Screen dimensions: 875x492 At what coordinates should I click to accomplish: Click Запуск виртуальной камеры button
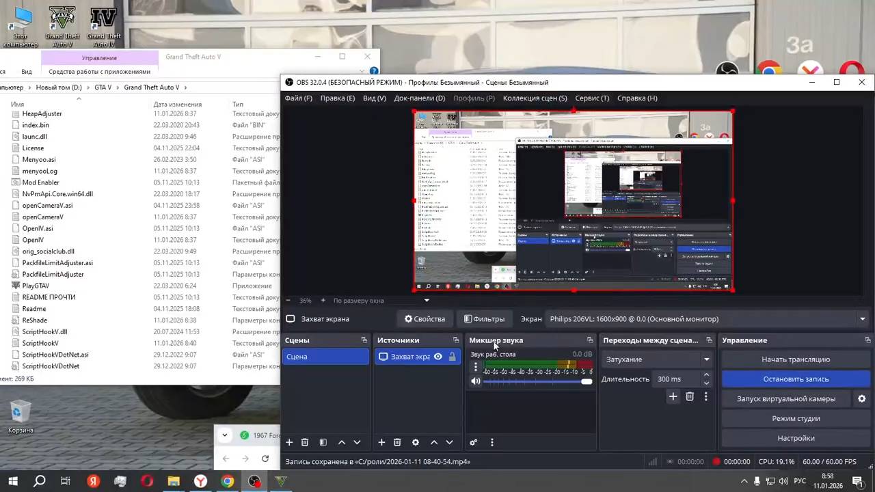[786, 399]
